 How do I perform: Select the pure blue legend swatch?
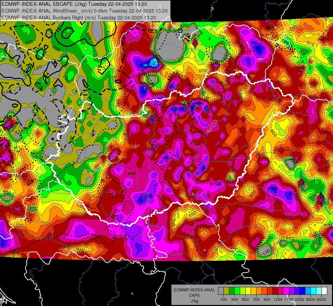point(303,291)
